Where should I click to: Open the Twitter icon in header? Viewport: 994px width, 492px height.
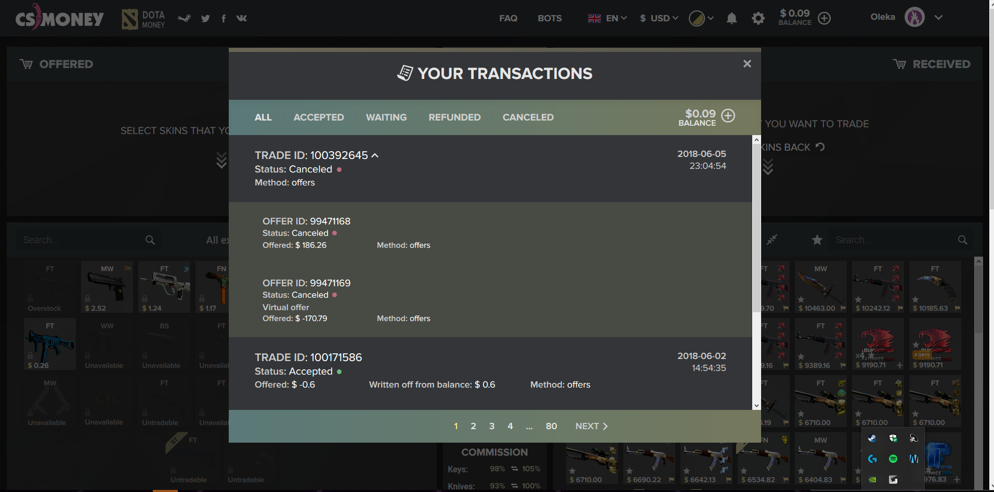tap(205, 19)
